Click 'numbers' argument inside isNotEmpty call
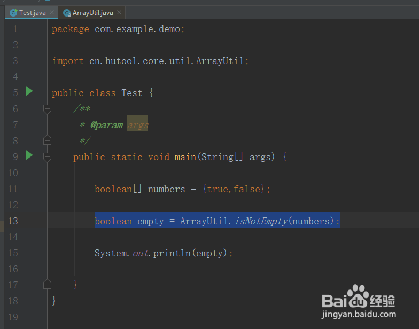This screenshot has height=329, width=419. [311, 221]
